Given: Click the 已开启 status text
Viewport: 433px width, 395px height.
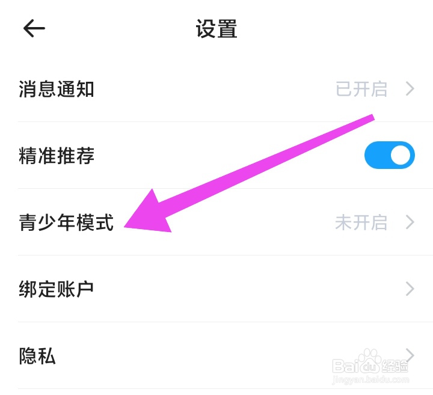Looking at the screenshot, I should pos(361,89).
